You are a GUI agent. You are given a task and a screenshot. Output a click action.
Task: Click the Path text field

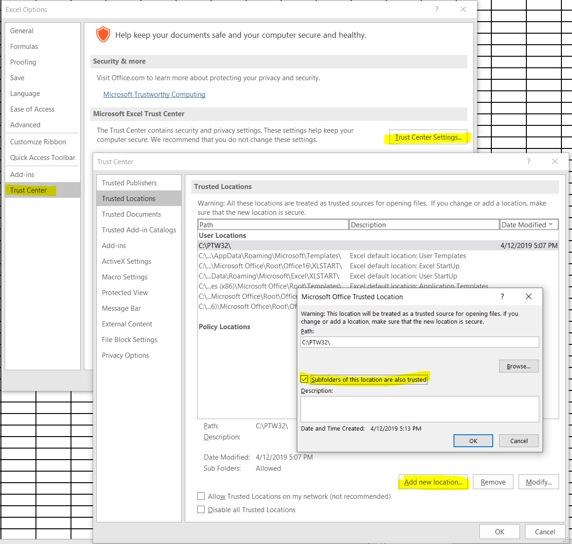pyautogui.click(x=419, y=342)
